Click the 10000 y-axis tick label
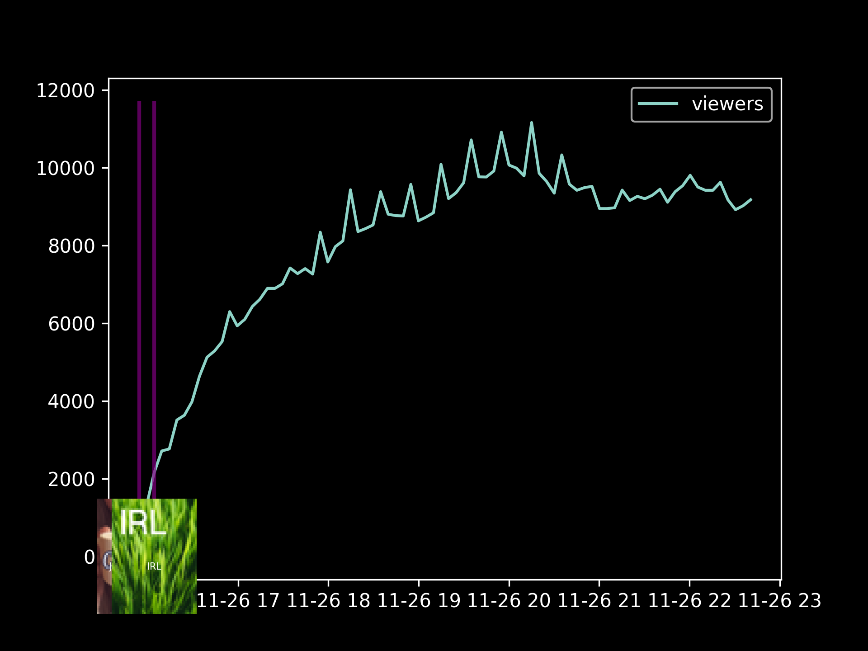Viewport: 868px width, 651px height. 66,169
